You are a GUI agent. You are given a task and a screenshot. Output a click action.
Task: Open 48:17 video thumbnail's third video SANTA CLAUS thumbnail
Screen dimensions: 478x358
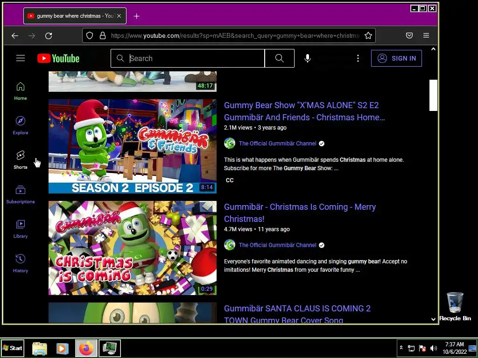[x=133, y=313]
